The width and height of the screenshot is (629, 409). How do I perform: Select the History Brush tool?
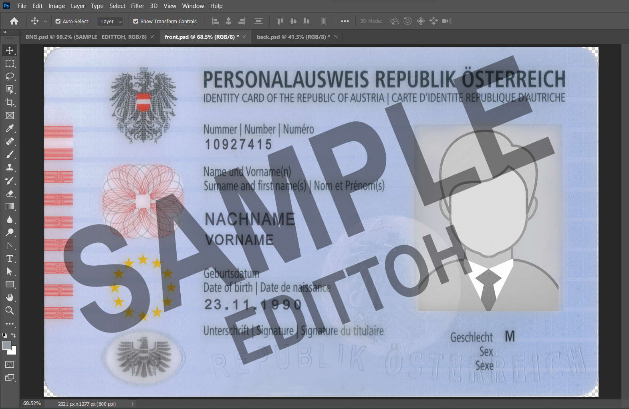tap(10, 180)
